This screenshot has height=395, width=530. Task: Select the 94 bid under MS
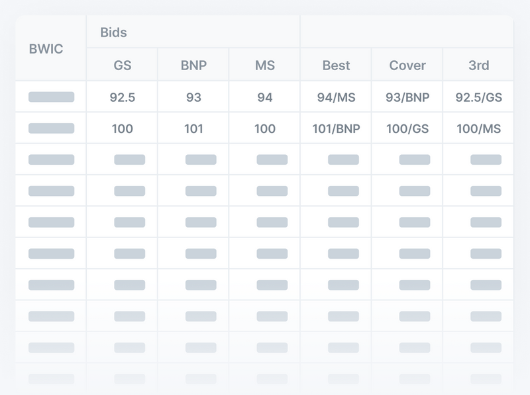pyautogui.click(x=264, y=96)
